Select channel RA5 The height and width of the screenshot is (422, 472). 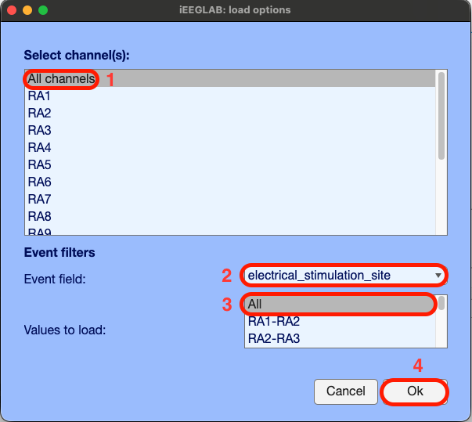click(x=230, y=164)
